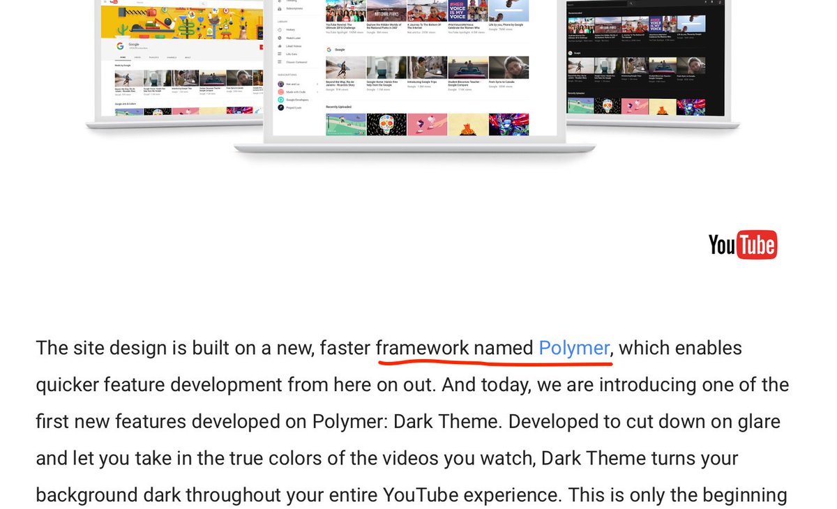Image resolution: width=837 pixels, height=509 pixels.
Task: Open the blue Polymer hyperlink
Action: pos(574,347)
